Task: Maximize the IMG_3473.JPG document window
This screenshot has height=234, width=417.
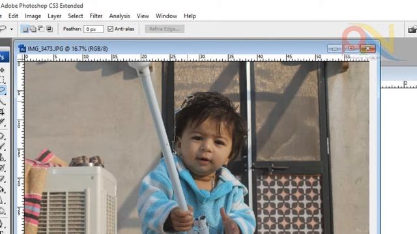Action: pos(351,48)
